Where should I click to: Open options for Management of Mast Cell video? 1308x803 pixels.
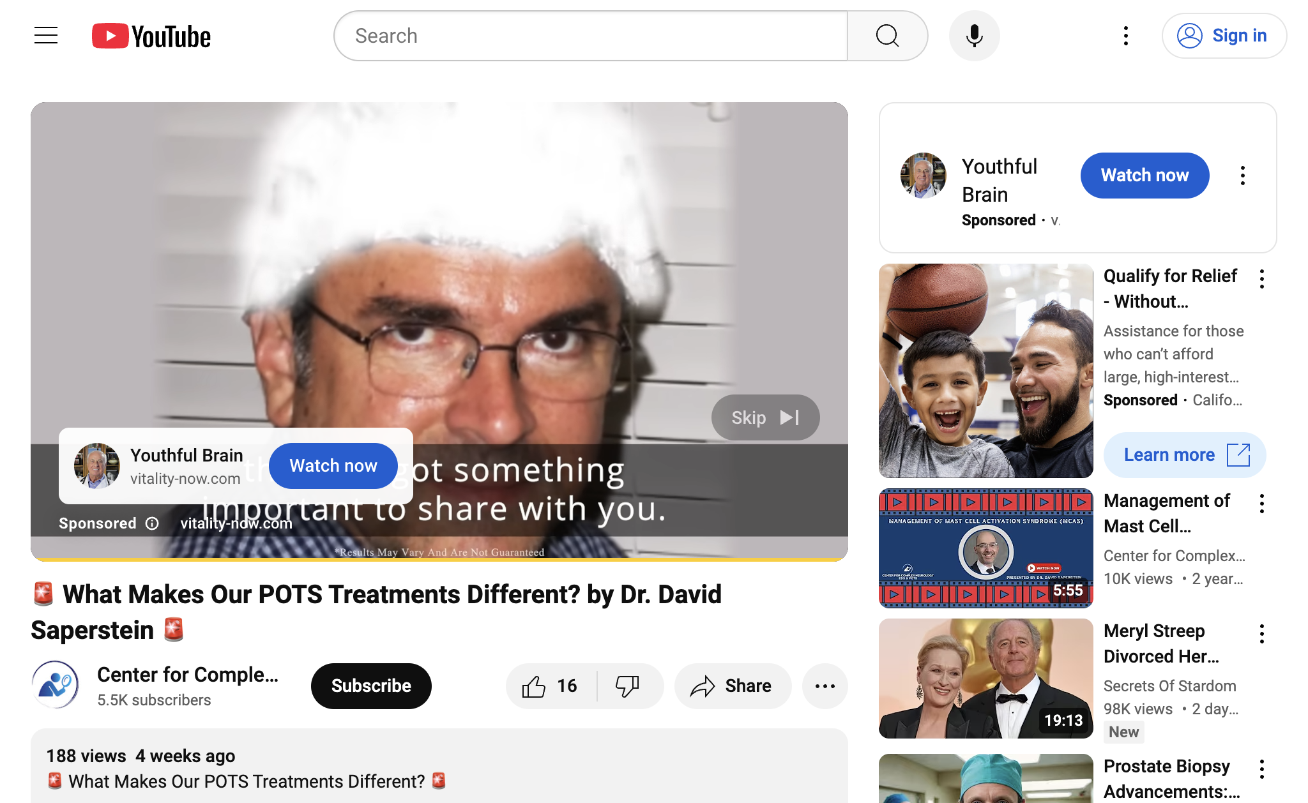[1261, 504]
